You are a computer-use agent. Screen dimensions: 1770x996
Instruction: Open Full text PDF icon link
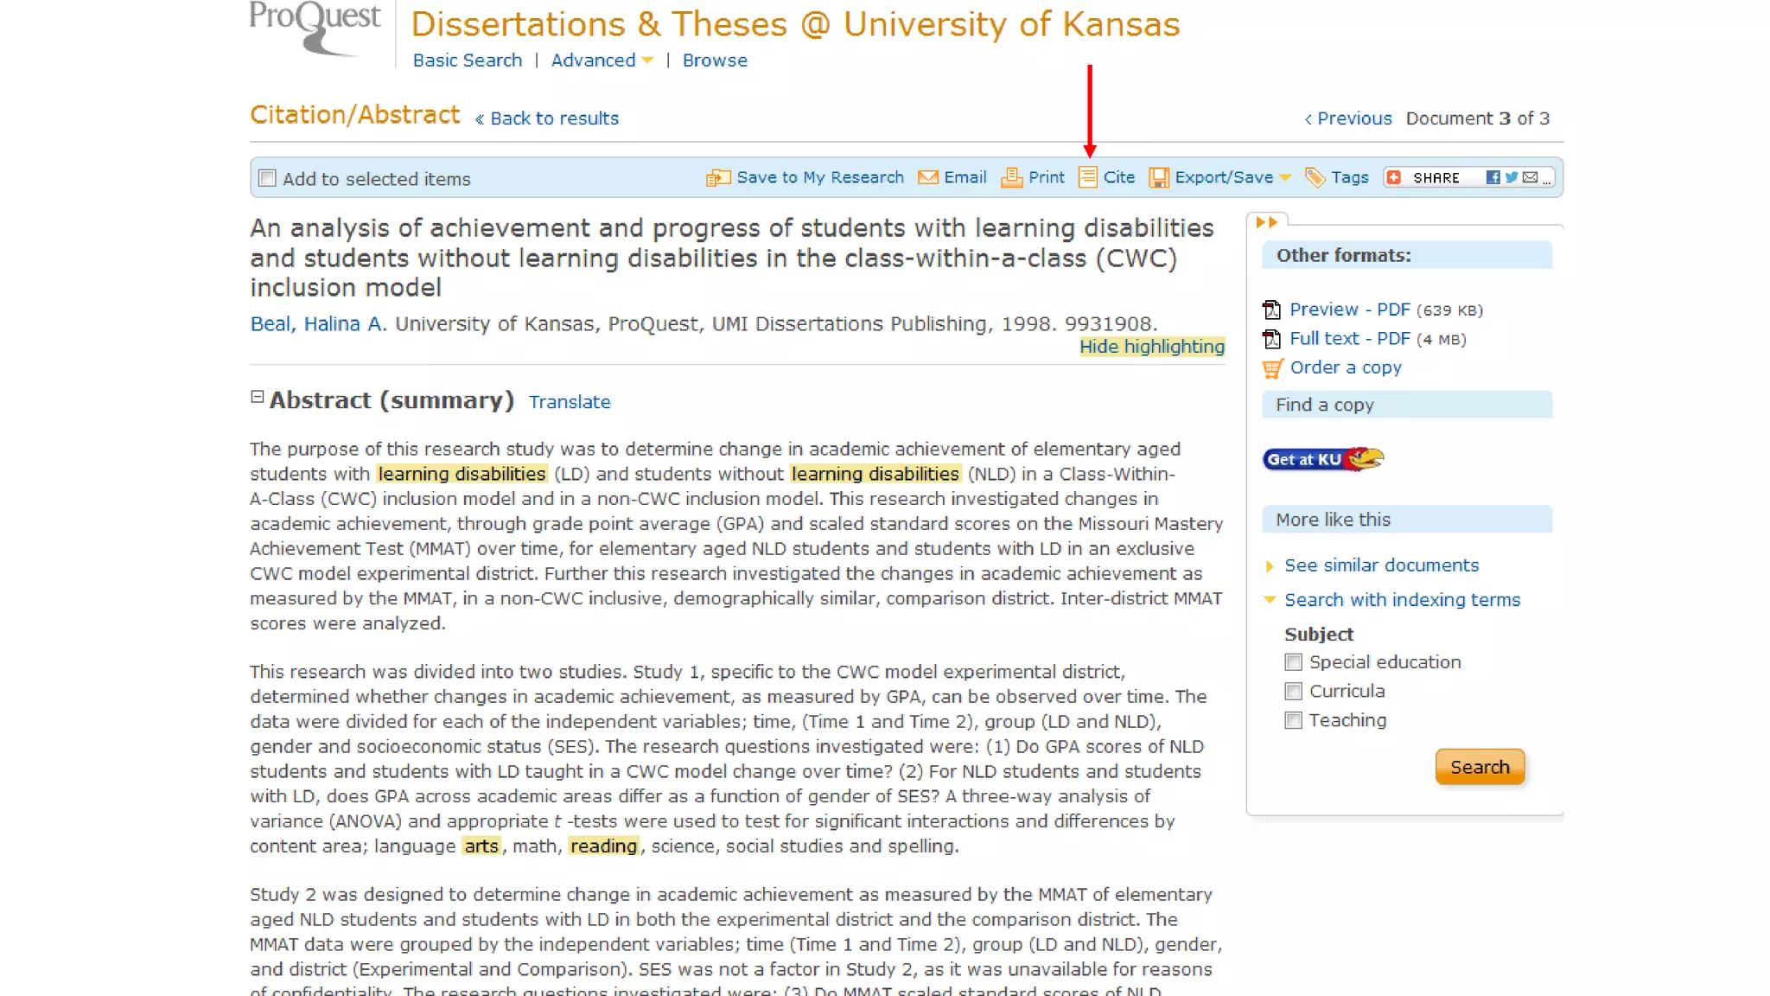coord(1271,339)
